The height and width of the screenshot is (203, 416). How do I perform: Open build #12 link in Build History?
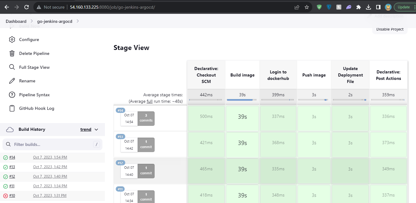(x=12, y=176)
